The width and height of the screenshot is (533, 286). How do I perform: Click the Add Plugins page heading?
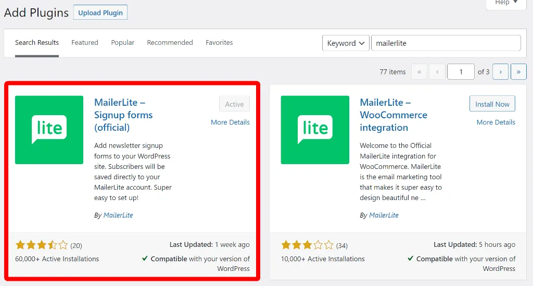click(x=36, y=13)
